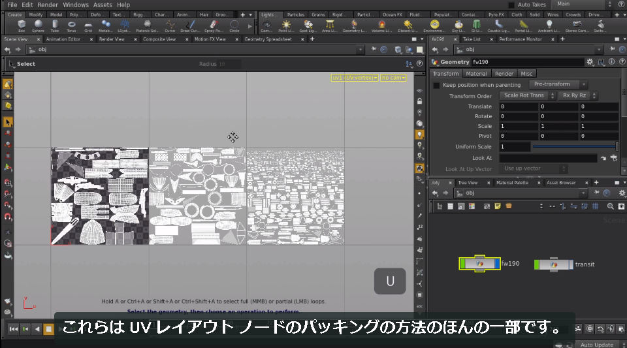The height and width of the screenshot is (348, 627).
Task: Select the Platonic Solids shelf tool
Action: pyautogui.click(x=148, y=26)
